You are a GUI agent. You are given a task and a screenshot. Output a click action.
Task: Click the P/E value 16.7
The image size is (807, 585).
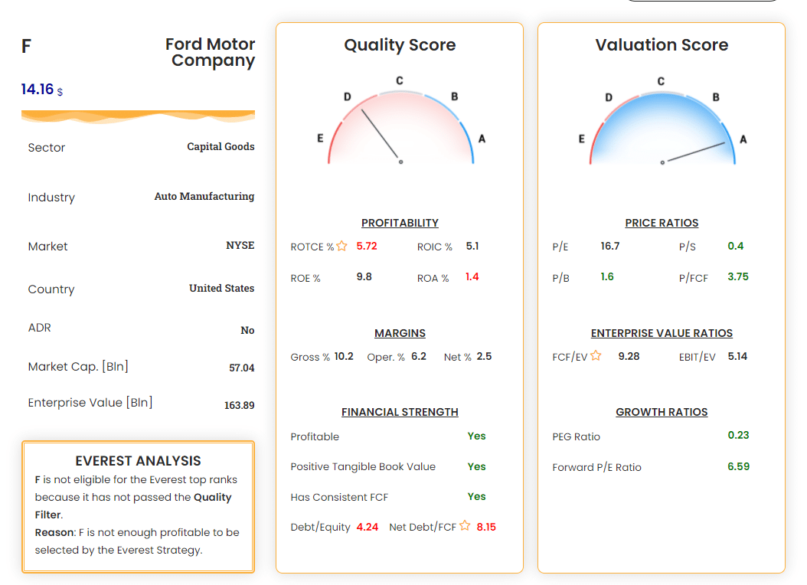610,246
